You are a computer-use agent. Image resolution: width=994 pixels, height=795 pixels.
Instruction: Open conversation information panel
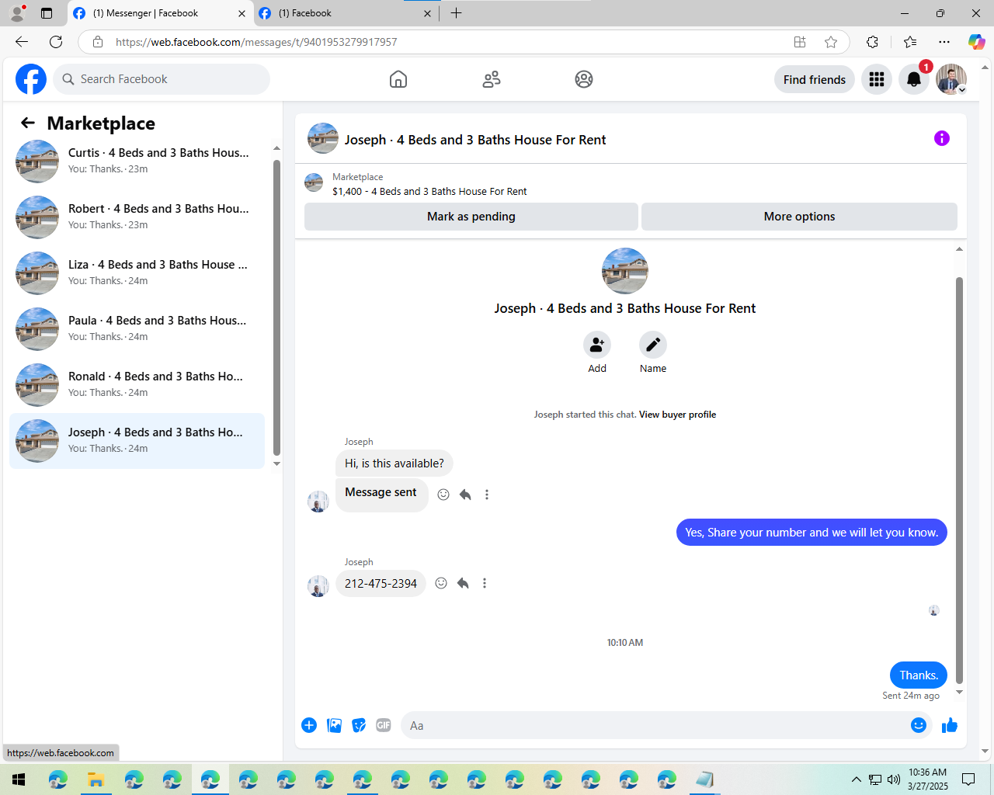click(942, 138)
